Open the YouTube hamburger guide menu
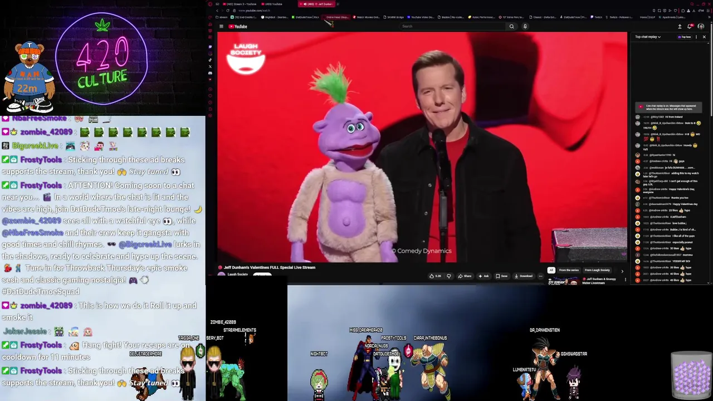This screenshot has height=401, width=713. coord(221,26)
